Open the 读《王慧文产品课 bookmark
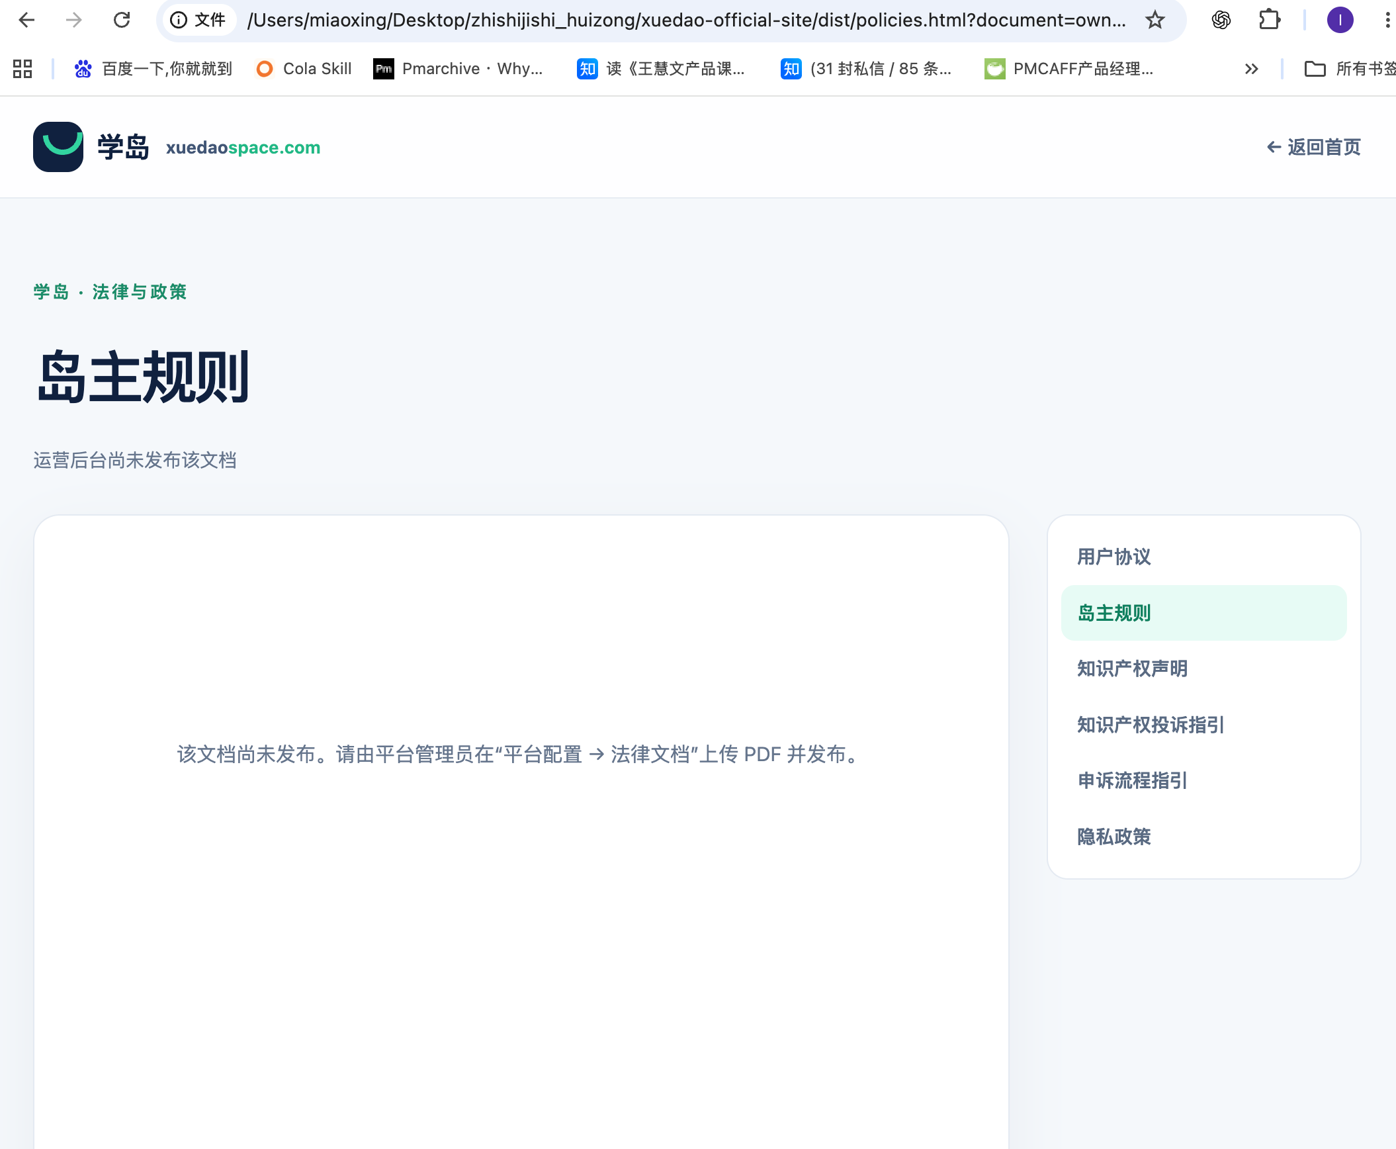 coord(660,68)
